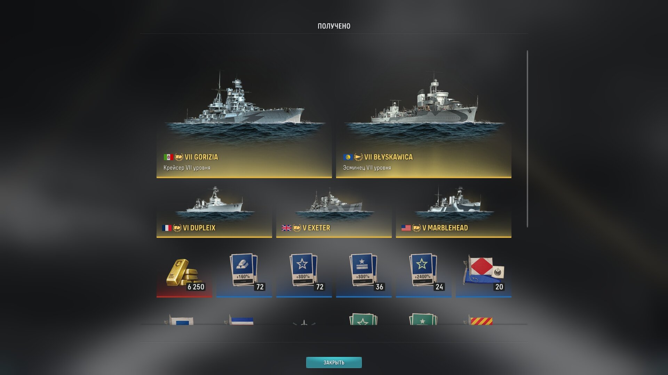Click the British flag beside Exeter
This screenshot has width=668, height=375.
(x=286, y=228)
